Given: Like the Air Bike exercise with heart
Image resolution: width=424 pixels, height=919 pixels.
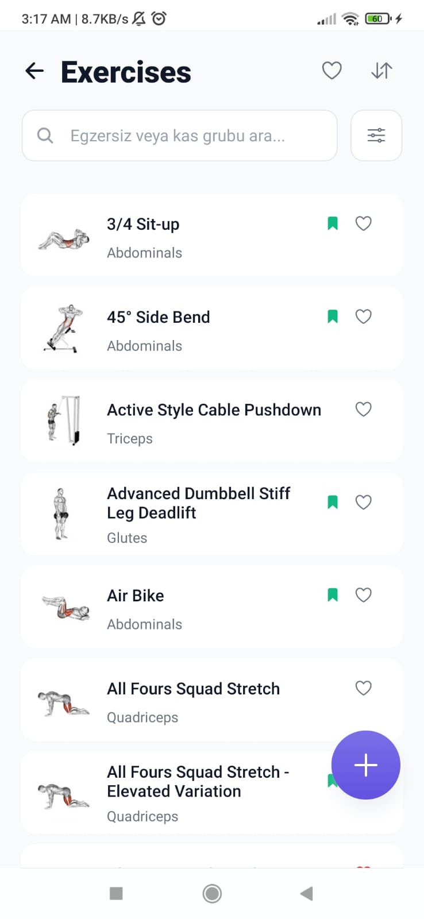Looking at the screenshot, I should (363, 595).
